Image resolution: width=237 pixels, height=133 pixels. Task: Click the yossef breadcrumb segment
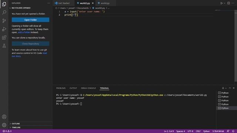pos(71,8)
